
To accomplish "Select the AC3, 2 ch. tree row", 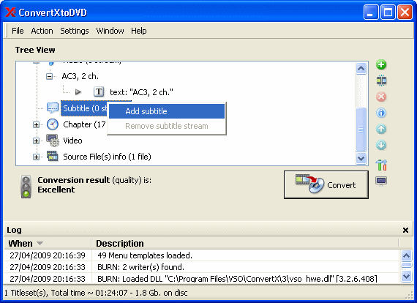I will [80, 76].
